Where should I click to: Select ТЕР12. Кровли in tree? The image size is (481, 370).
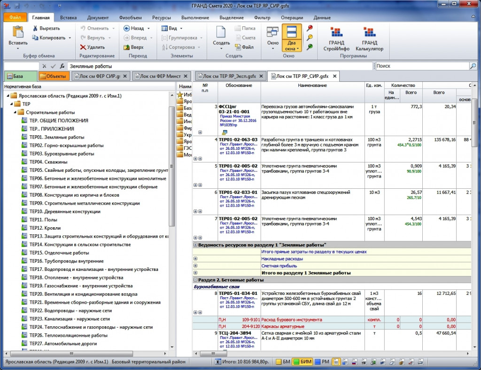tap(45, 228)
